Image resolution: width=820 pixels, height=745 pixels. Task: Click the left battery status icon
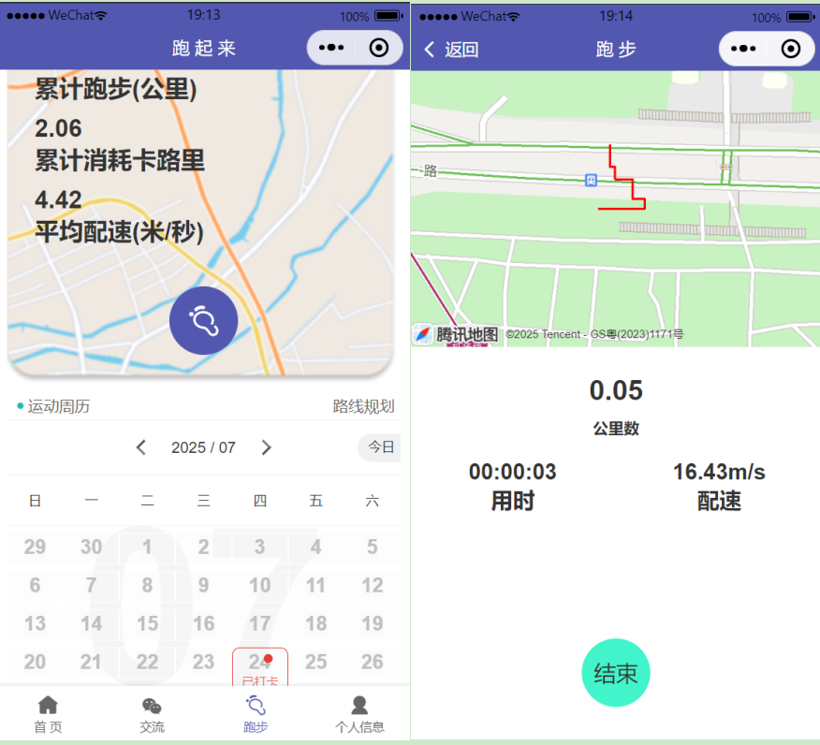point(389,16)
